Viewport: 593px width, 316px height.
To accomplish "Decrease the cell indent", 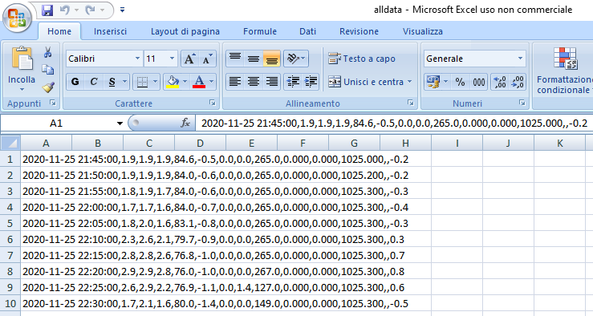I will point(293,82).
